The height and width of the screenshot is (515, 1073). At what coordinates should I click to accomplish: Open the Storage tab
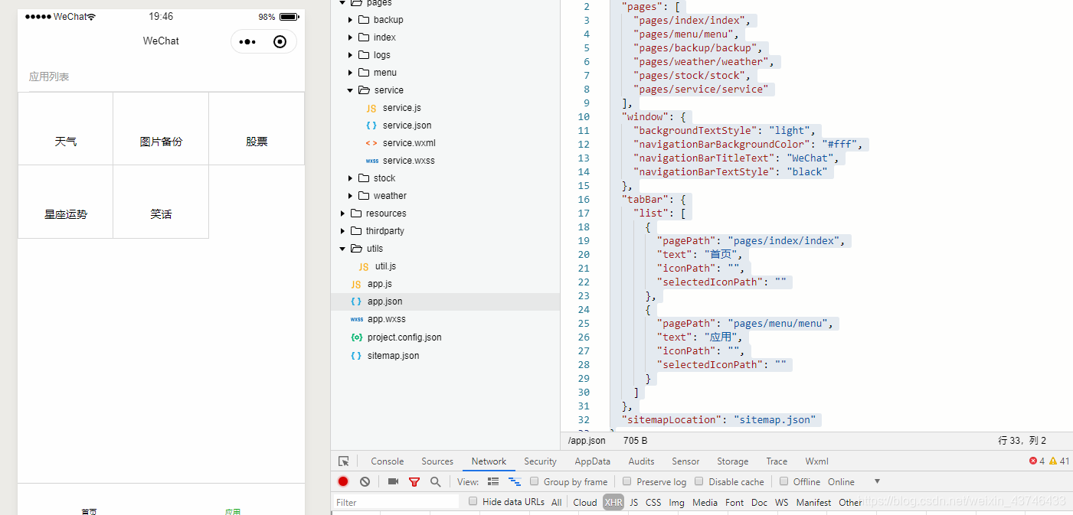[x=733, y=461]
